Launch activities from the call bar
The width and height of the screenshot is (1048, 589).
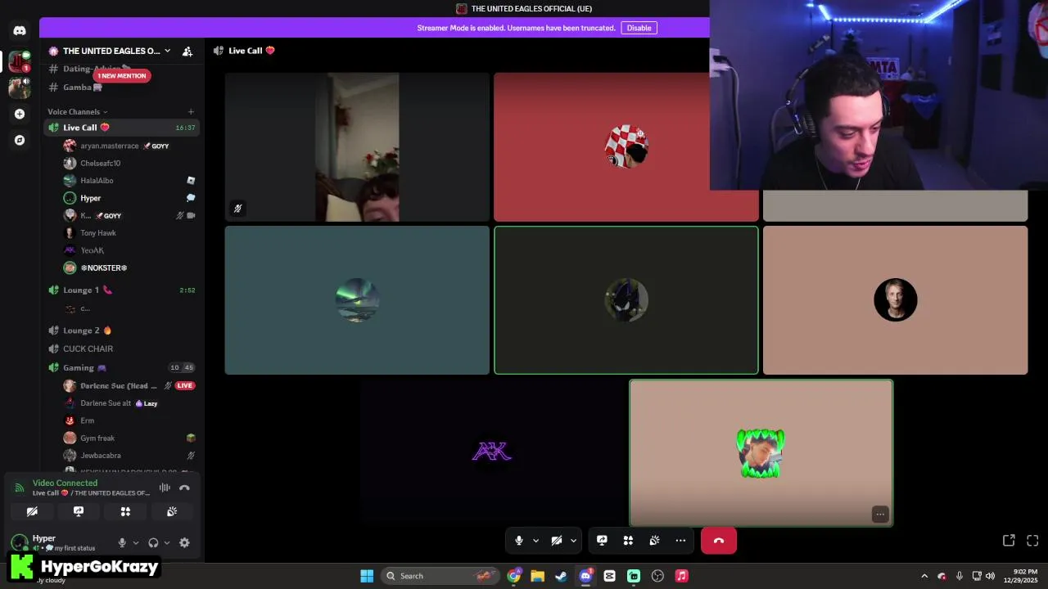(628, 541)
